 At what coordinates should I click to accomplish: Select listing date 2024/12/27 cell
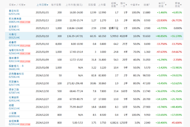pyautogui.click(x=42, y=99)
